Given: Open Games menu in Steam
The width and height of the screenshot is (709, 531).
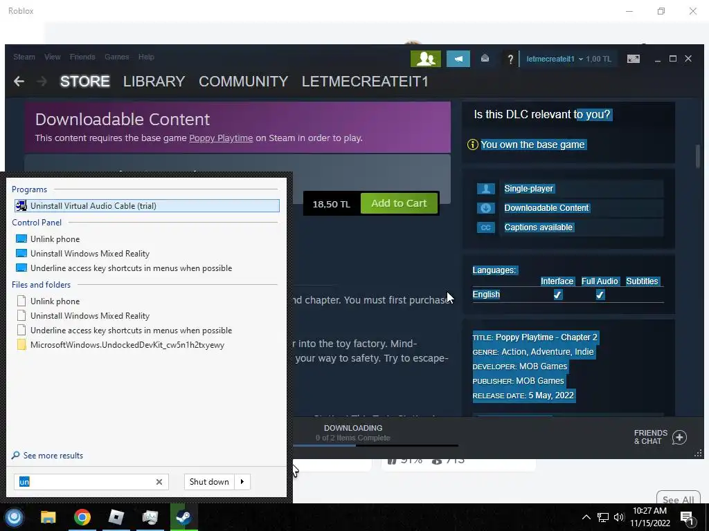Looking at the screenshot, I should [x=116, y=57].
